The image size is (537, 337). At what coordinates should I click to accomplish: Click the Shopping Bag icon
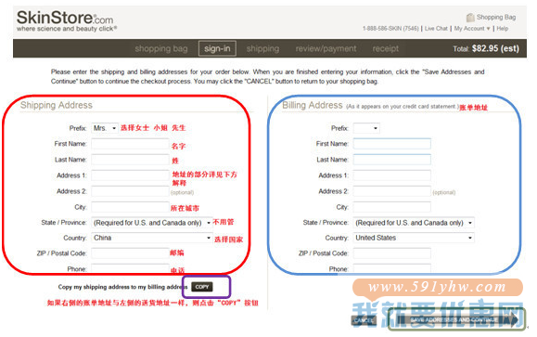click(470, 17)
